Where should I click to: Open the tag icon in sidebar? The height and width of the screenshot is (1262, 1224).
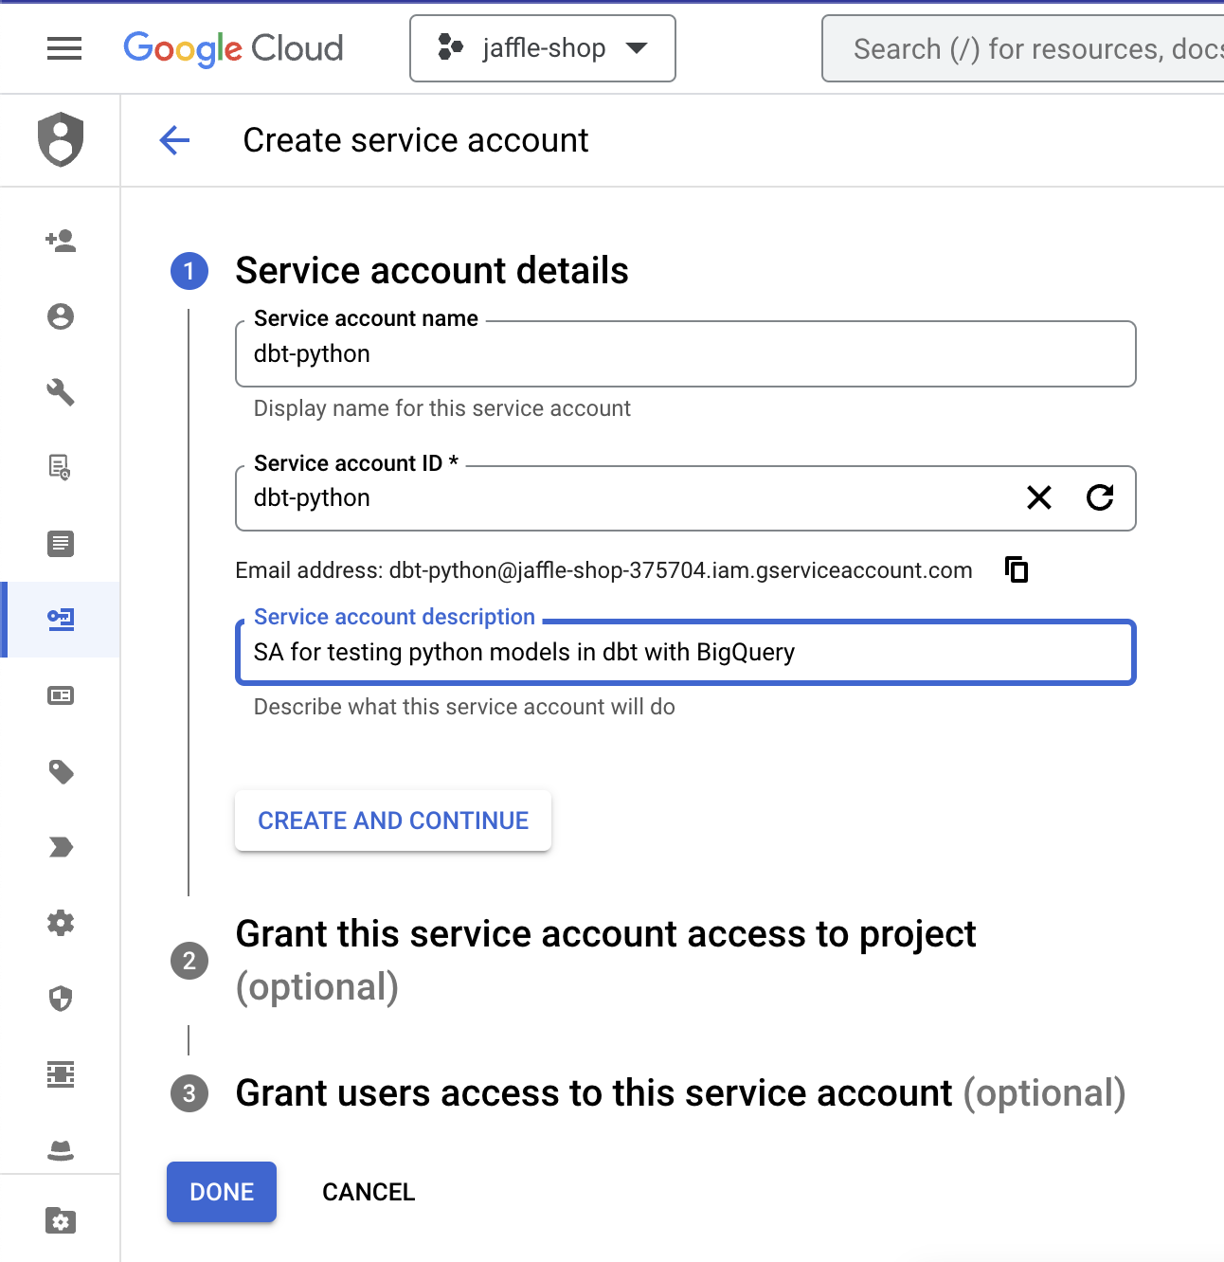click(x=61, y=771)
